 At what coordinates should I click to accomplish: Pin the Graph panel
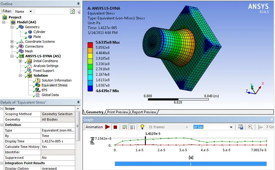tap(272, 119)
